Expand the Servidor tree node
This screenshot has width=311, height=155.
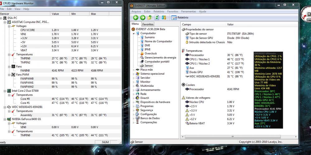coord(134,78)
